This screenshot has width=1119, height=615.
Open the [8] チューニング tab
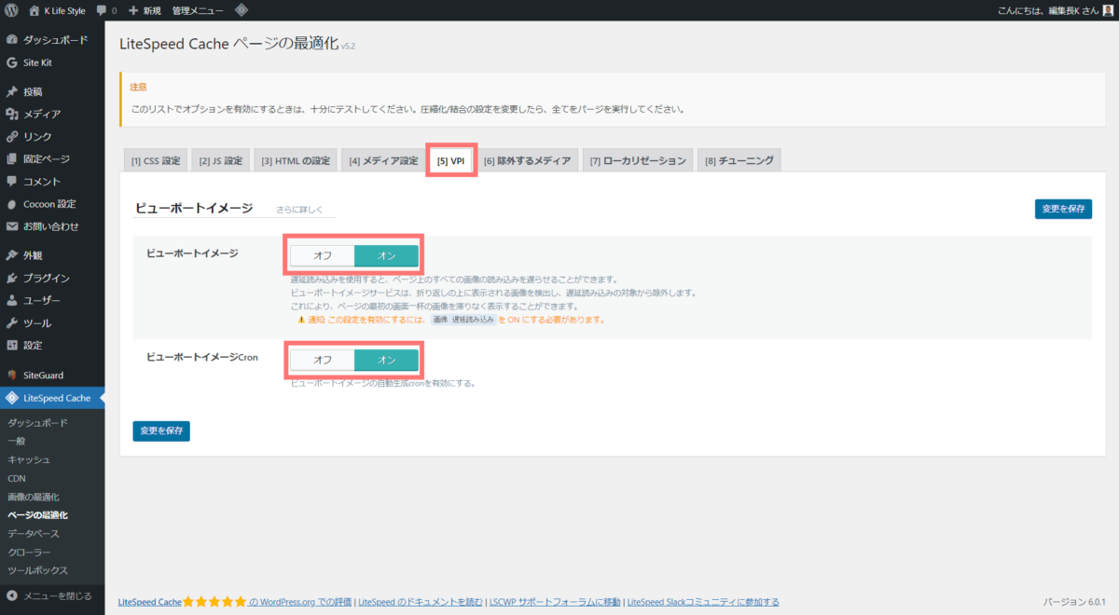click(x=739, y=159)
